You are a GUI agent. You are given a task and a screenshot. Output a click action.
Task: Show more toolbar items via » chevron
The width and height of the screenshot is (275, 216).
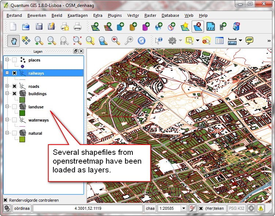point(269,41)
